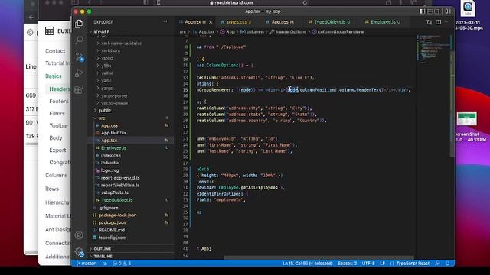The image size is (490, 275).
Task: Open README.md in the file tree
Action: click(111, 230)
